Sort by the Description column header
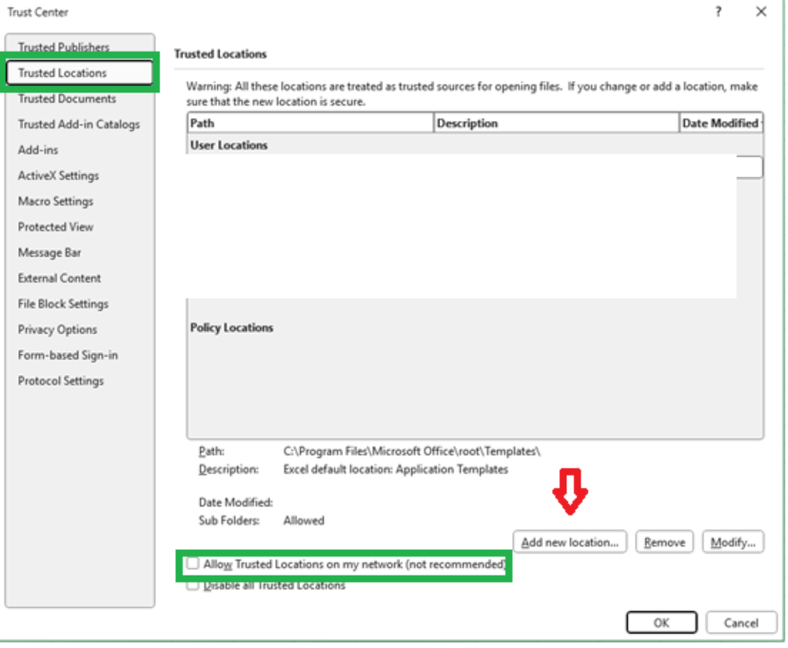Screen dimensions: 788x648 point(556,123)
